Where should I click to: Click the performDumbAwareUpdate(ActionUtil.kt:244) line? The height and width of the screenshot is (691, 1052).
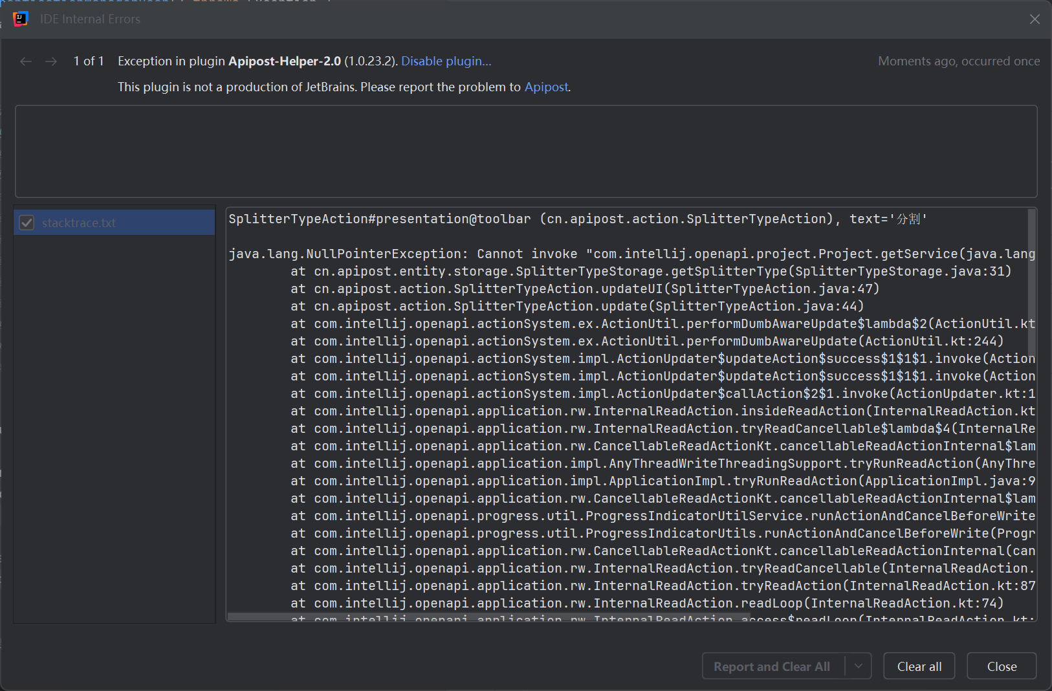[647, 341]
